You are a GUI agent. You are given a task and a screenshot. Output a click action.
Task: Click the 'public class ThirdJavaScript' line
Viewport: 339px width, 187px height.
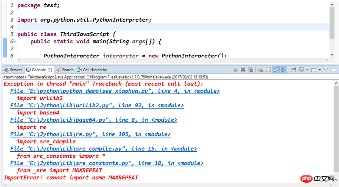[67, 34]
